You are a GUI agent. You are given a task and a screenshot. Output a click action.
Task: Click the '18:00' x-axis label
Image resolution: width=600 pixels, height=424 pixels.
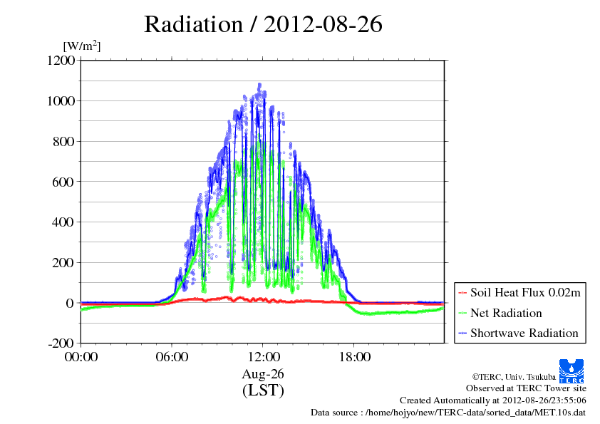[354, 357]
